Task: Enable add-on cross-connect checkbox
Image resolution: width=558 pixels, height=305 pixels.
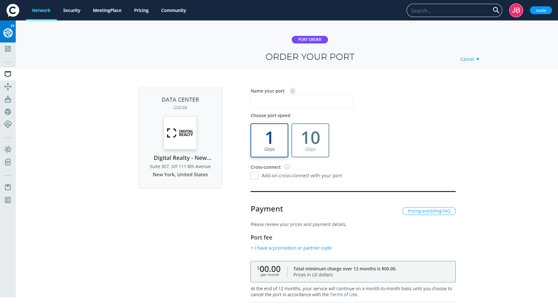Action: 254,176
